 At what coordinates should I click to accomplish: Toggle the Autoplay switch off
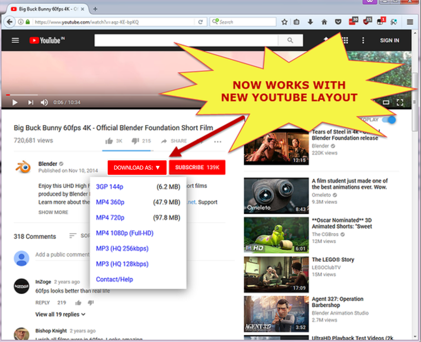click(389, 120)
